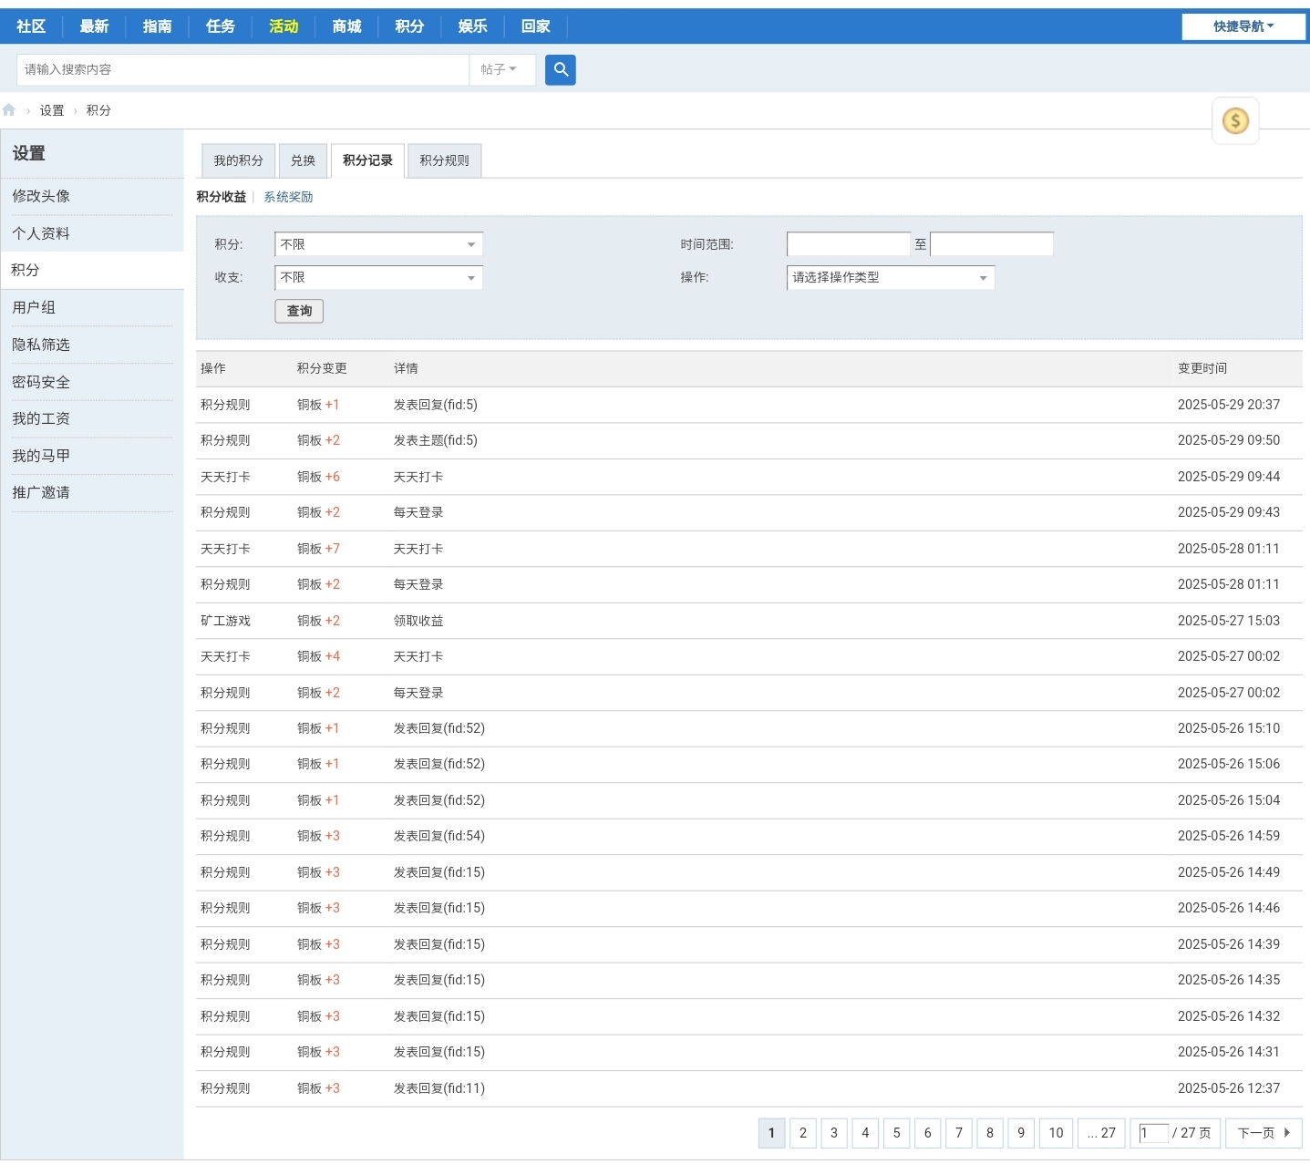This screenshot has height=1164, width=1310.
Task: Switch to the 我的积分 tab
Action: (237, 160)
